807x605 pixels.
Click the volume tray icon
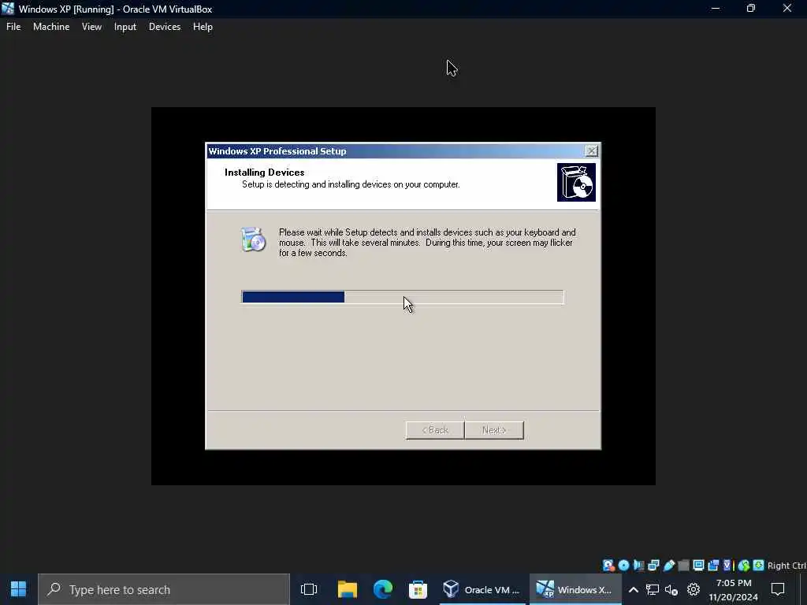pos(671,590)
